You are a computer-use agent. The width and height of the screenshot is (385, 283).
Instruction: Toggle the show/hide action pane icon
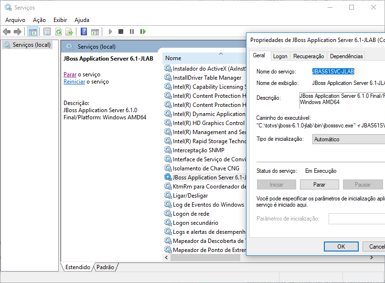tap(95, 31)
